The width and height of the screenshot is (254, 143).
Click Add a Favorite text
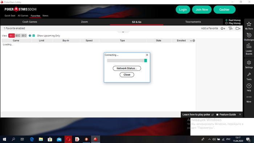(x=209, y=28)
